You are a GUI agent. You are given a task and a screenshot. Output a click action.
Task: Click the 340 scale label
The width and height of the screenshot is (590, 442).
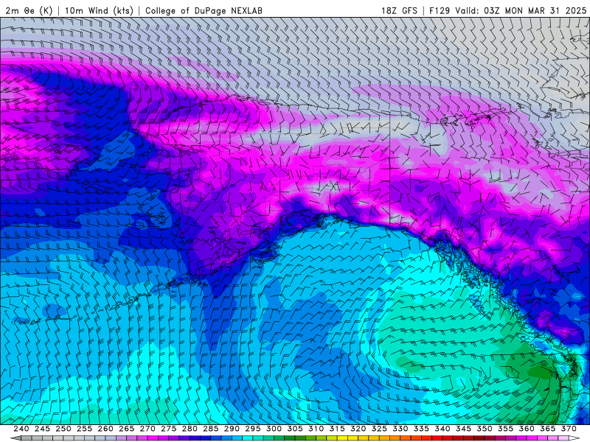pyautogui.click(x=442, y=429)
